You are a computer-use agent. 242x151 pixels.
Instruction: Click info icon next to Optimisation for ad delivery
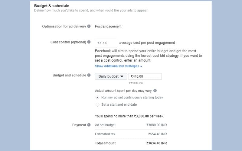(89, 26)
